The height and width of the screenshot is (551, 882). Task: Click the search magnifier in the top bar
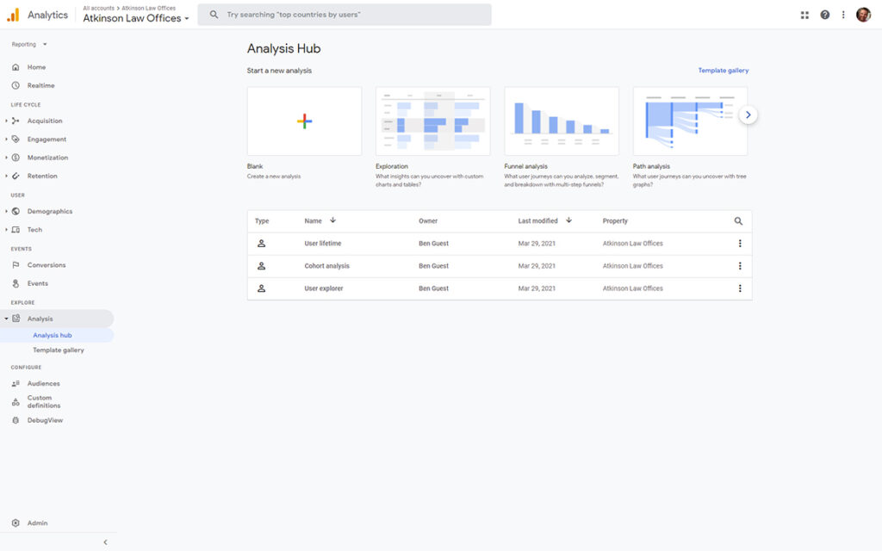pos(214,15)
